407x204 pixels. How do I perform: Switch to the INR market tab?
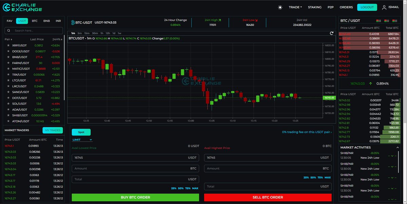click(x=58, y=21)
